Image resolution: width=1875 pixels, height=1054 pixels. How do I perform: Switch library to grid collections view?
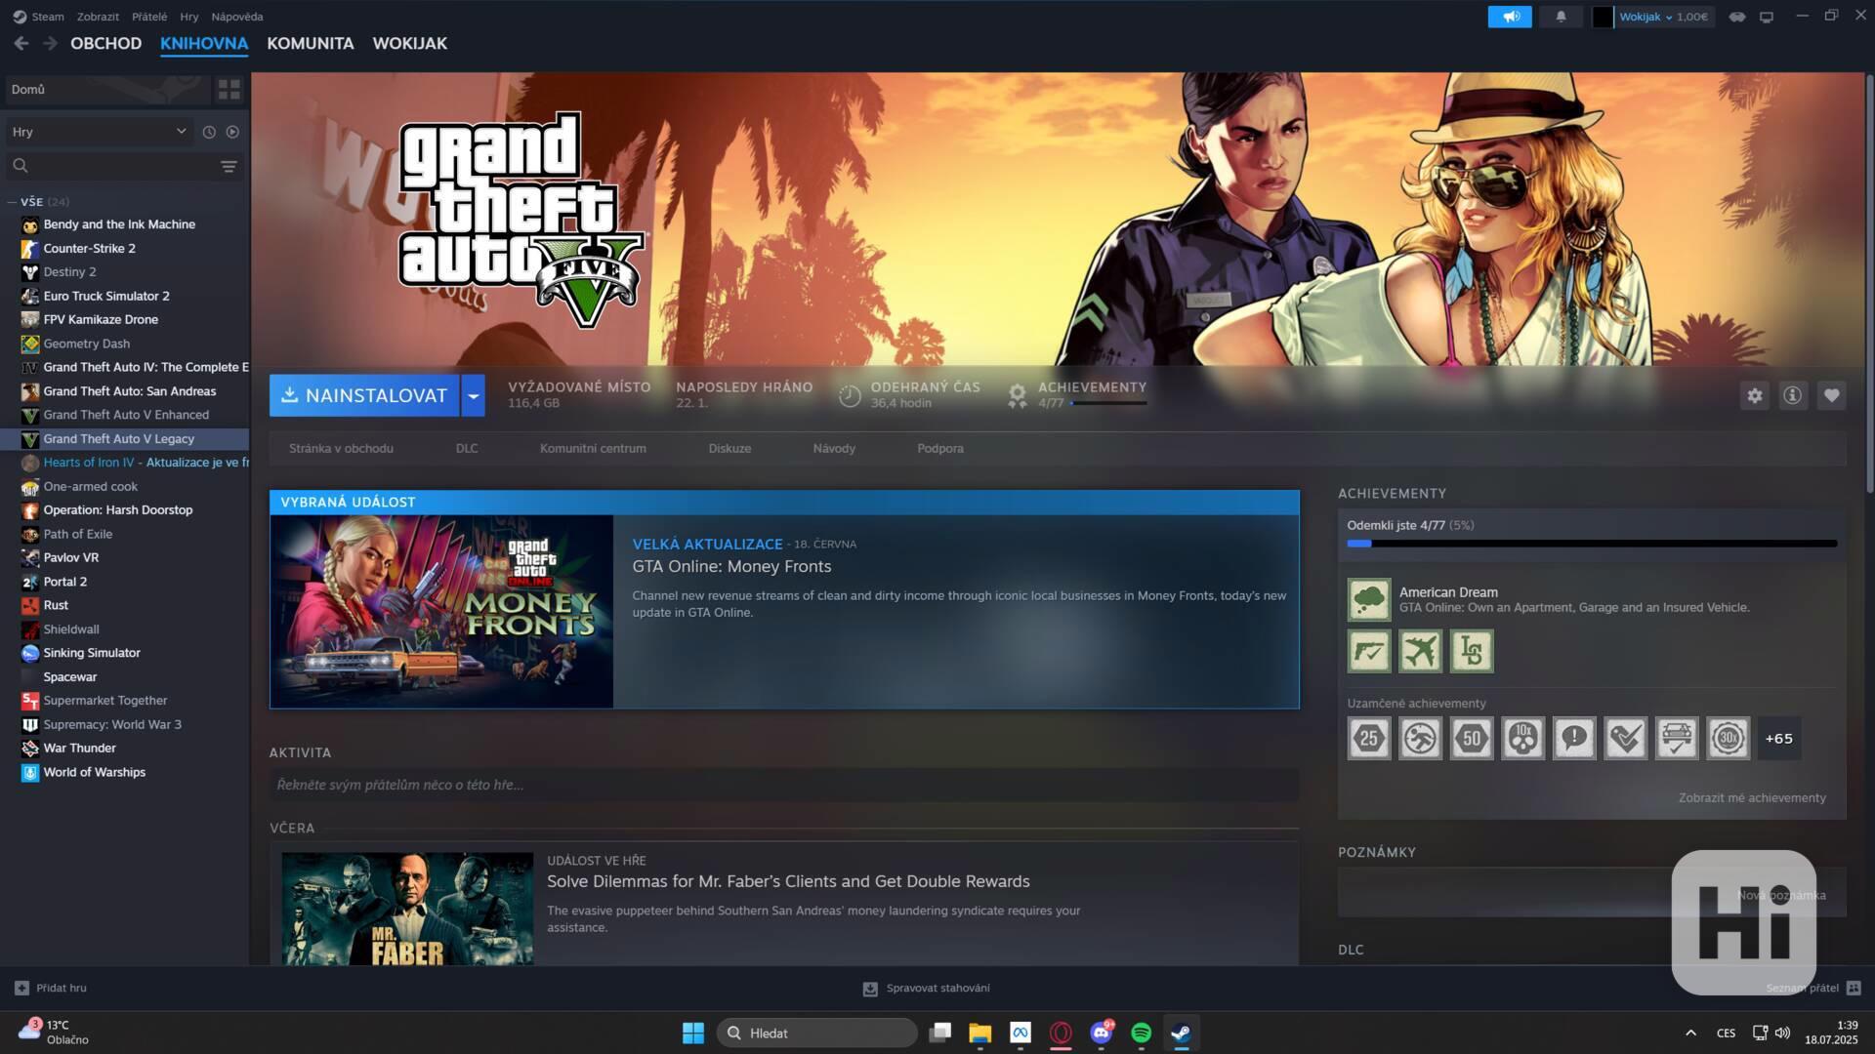[x=229, y=90]
